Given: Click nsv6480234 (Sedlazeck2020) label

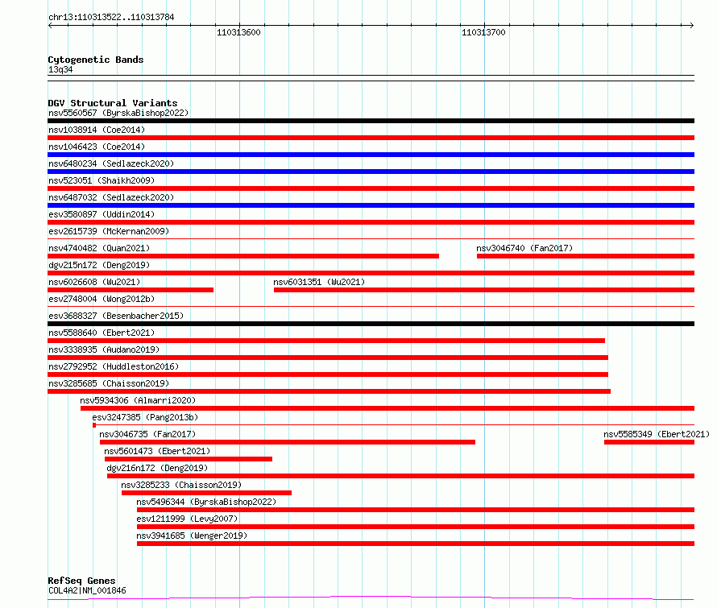Looking at the screenshot, I should point(111,163).
